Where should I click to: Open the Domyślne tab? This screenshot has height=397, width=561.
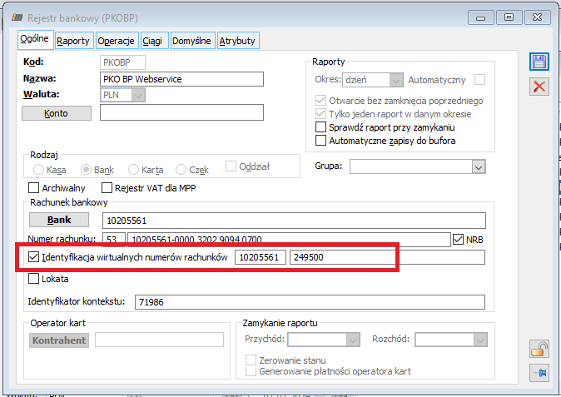pos(191,41)
